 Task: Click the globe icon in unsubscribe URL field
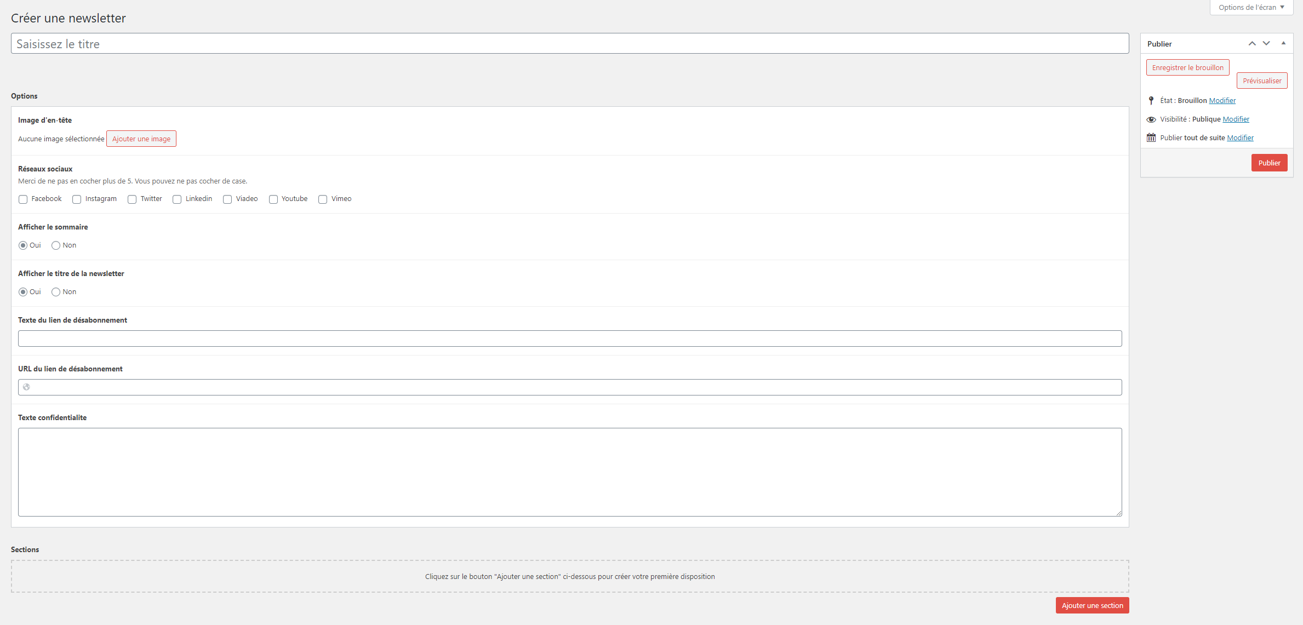(x=26, y=387)
